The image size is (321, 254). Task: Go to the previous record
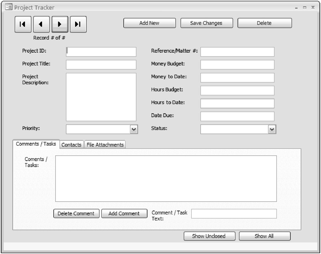pyautogui.click(x=41, y=24)
